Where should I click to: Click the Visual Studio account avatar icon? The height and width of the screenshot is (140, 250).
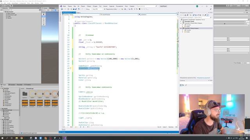pyautogui.click(x=197, y=6)
